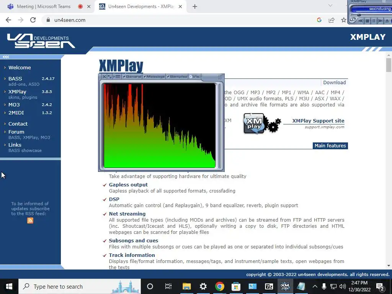Open the XMPlay Support site link
The width and height of the screenshot is (392, 294).
(x=318, y=121)
